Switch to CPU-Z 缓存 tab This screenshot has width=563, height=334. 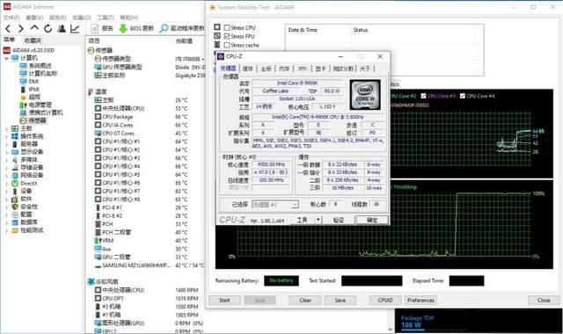click(x=248, y=69)
